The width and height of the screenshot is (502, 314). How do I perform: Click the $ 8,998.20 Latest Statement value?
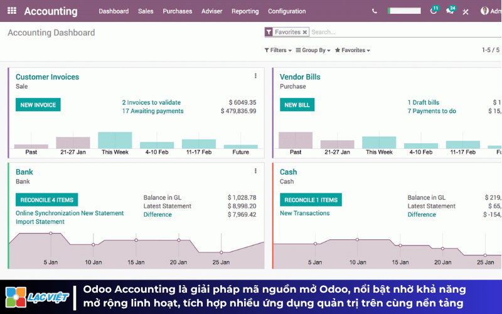(242, 206)
